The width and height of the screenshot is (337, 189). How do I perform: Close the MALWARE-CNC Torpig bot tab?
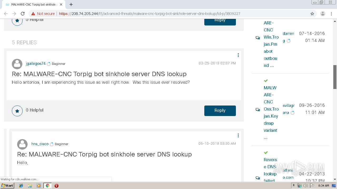tap(61, 4)
